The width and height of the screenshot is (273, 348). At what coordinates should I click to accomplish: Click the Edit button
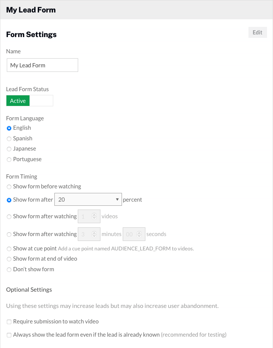tap(257, 32)
